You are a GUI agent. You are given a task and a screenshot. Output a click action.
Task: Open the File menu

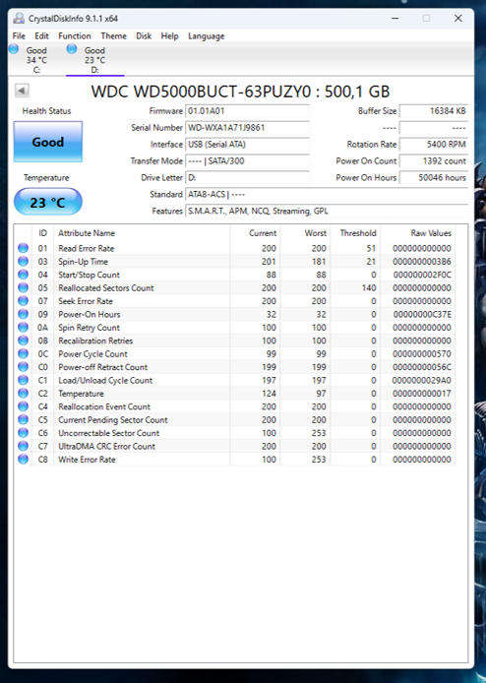(x=19, y=36)
